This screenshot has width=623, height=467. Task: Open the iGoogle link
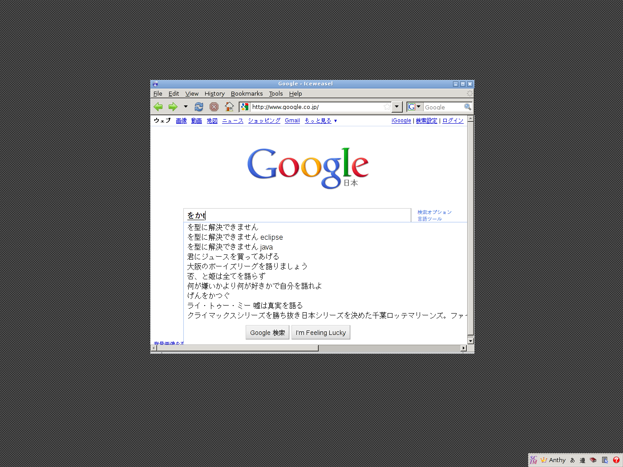pos(401,121)
